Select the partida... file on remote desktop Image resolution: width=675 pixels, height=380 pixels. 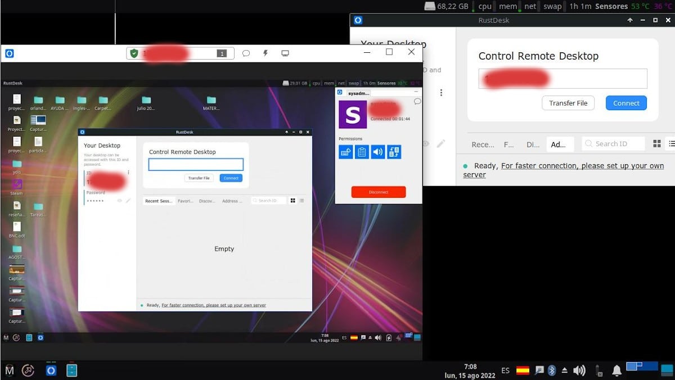pos(38,144)
